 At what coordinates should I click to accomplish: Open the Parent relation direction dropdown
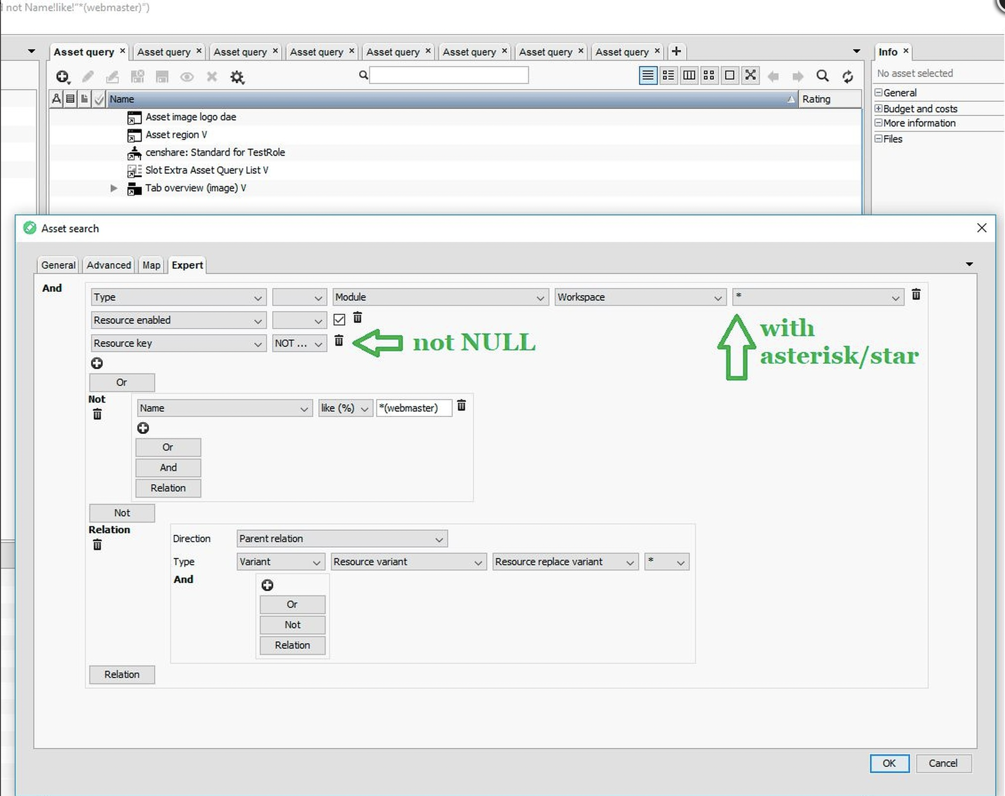(341, 539)
